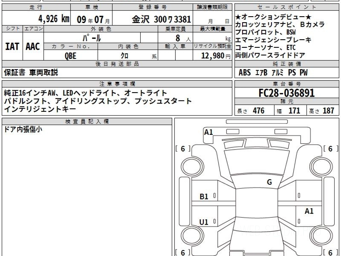
Task: Click the G mark on the windshield
Action: [269, 182]
